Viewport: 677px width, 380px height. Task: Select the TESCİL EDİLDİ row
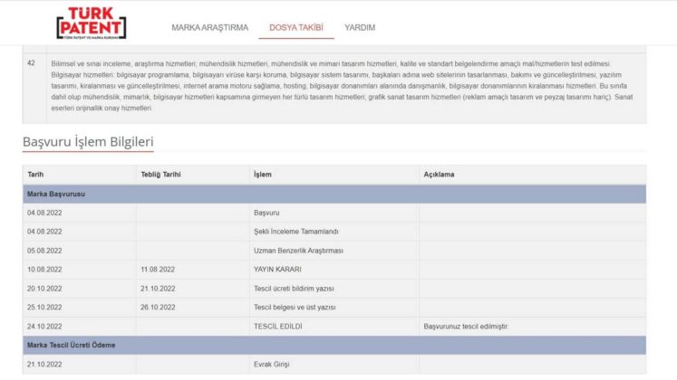click(x=334, y=327)
